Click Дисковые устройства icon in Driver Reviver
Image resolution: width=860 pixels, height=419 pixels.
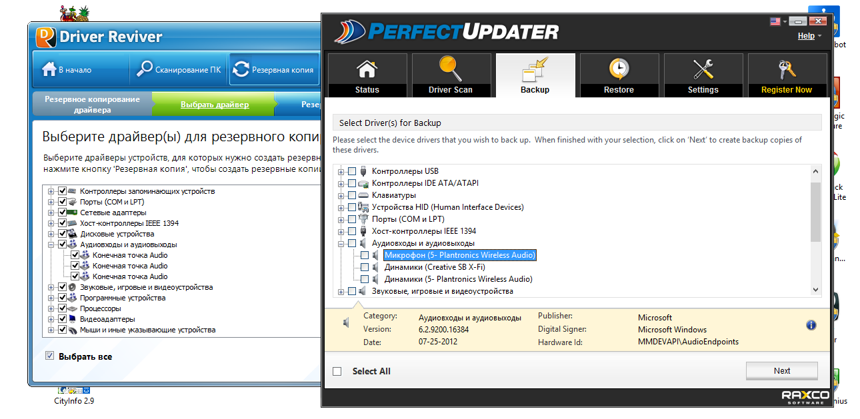[73, 234]
